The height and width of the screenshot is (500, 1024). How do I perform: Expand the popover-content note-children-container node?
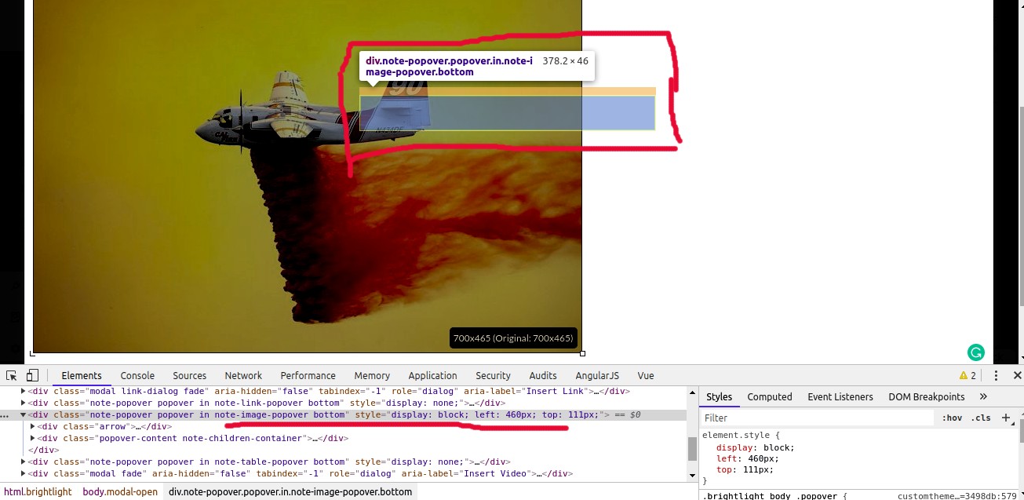(33, 438)
